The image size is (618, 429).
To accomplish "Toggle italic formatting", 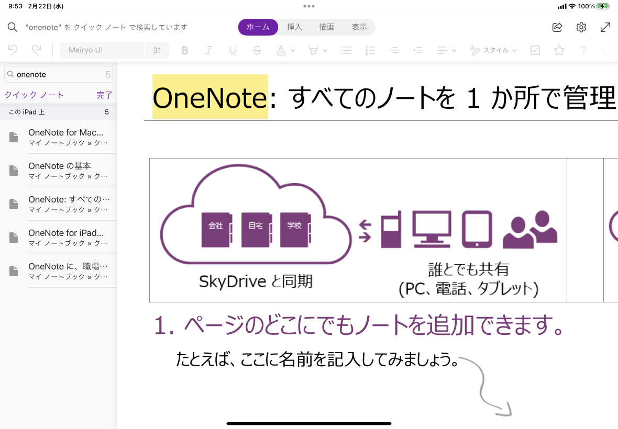I will (208, 50).
